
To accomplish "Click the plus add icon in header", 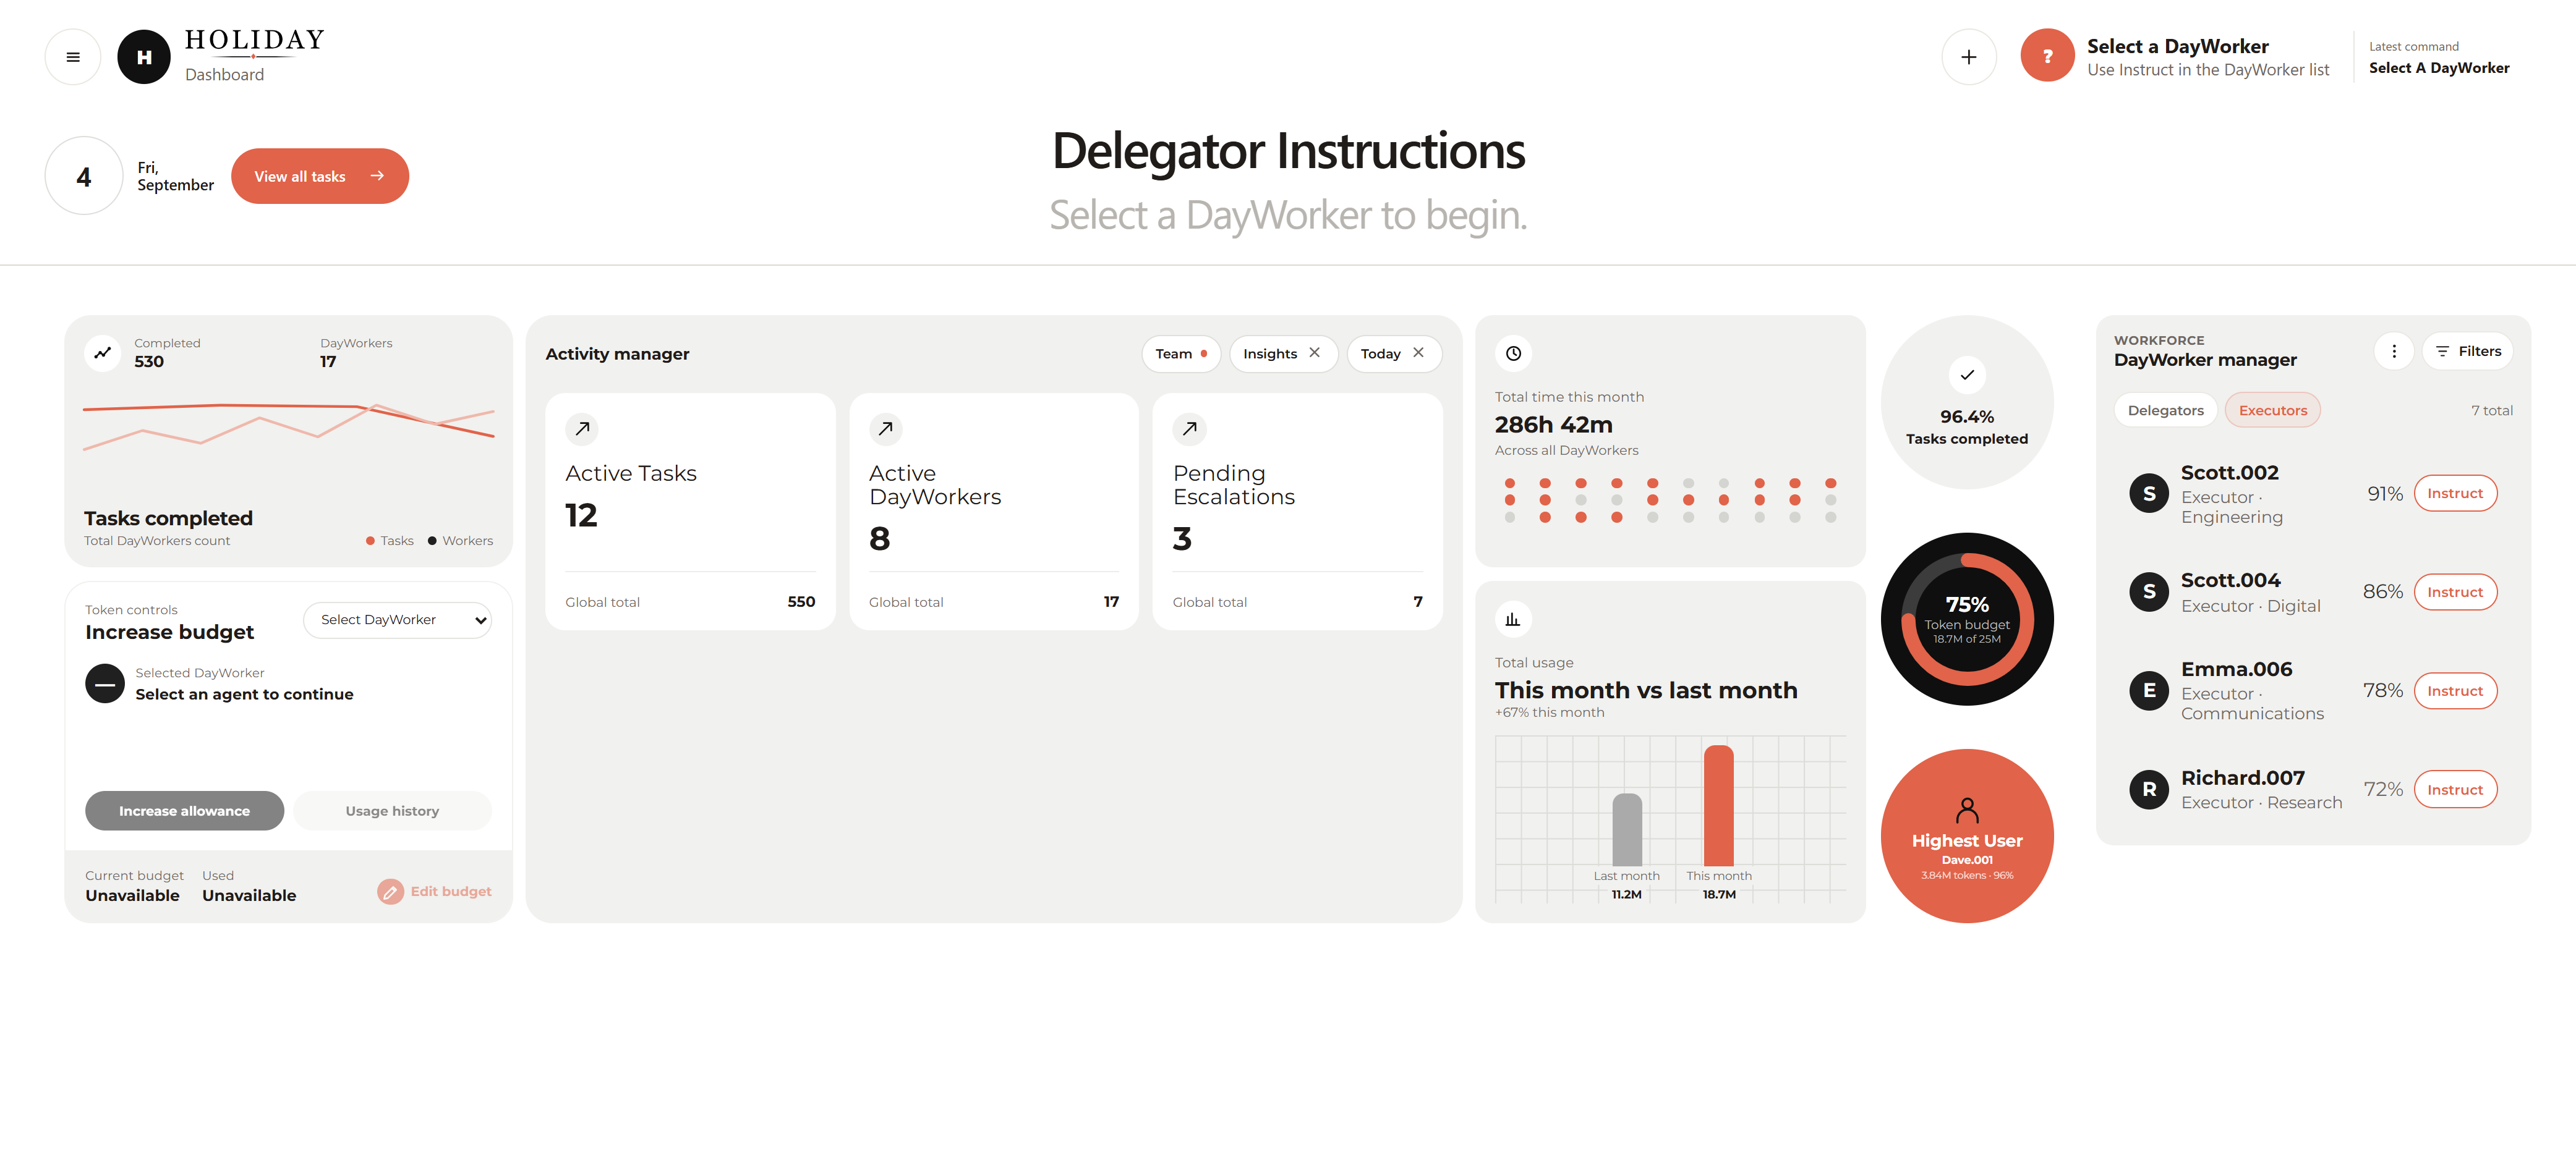I will tap(1968, 57).
